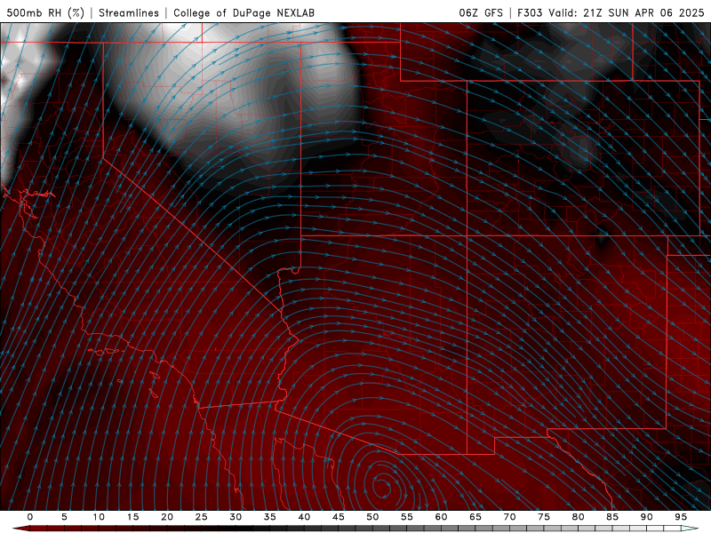Click the 70 label on the RH legend
The width and height of the screenshot is (711, 533).
click(x=509, y=517)
